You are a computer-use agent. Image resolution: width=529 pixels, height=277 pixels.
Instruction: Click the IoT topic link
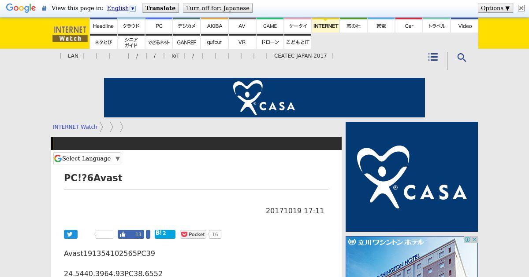coord(175,56)
